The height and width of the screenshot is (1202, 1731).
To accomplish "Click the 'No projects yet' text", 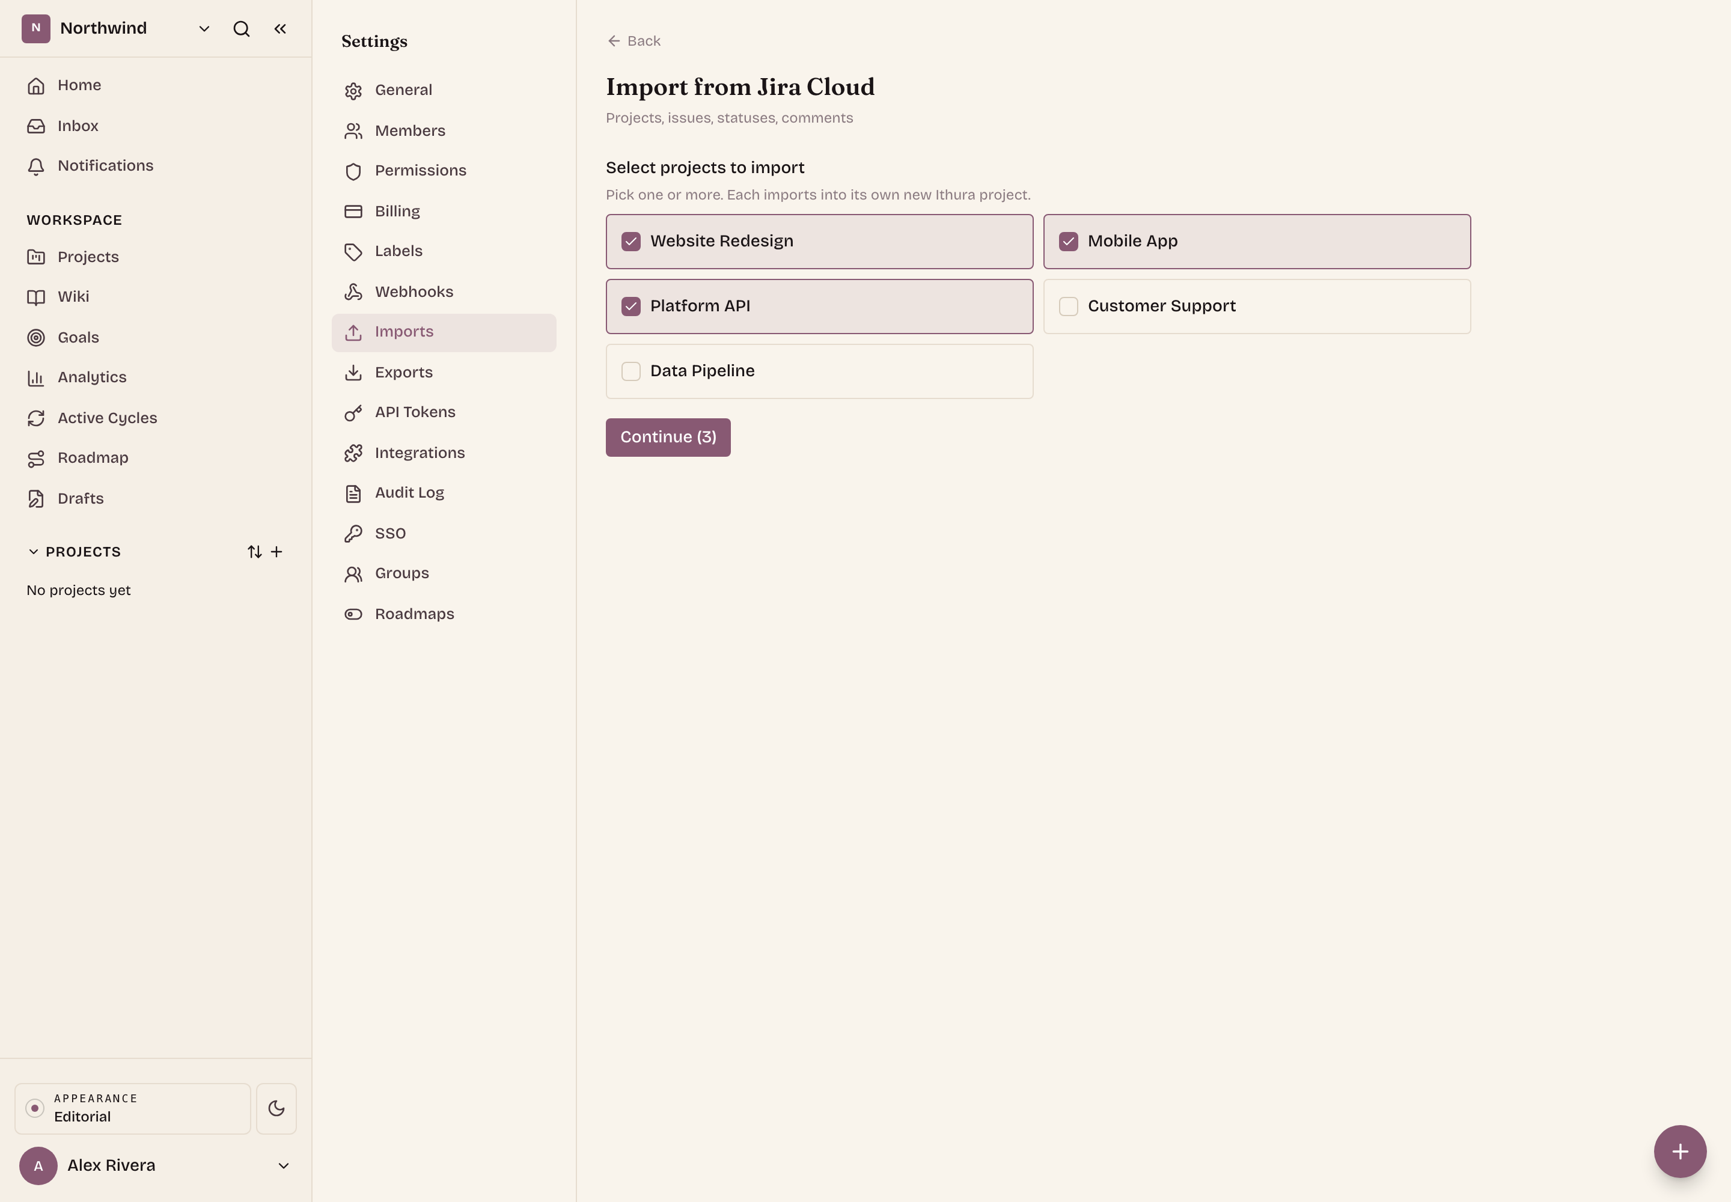I will [78, 590].
